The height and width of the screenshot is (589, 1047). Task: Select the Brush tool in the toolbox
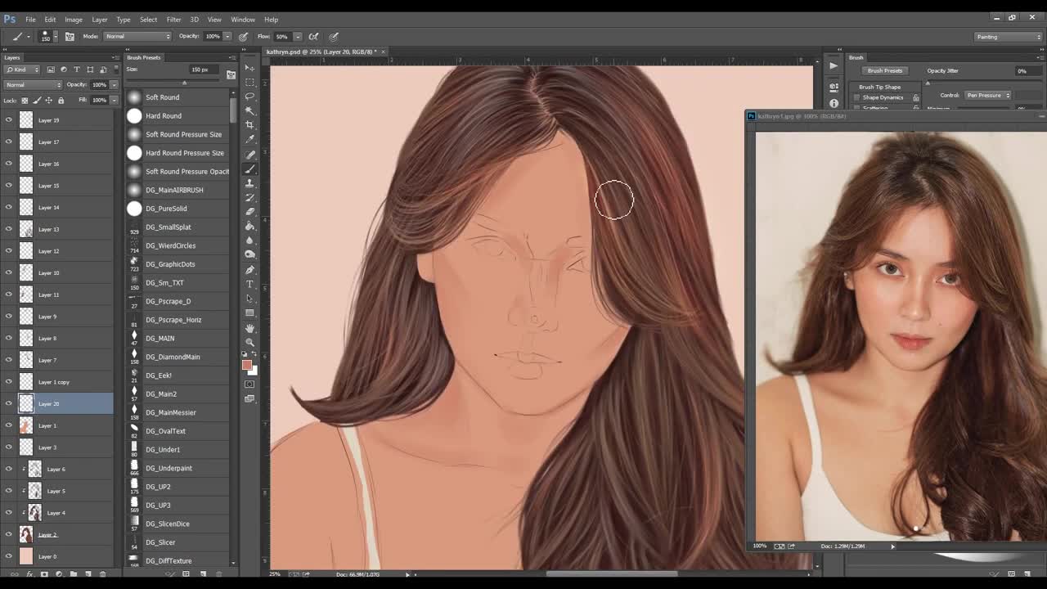(x=250, y=169)
